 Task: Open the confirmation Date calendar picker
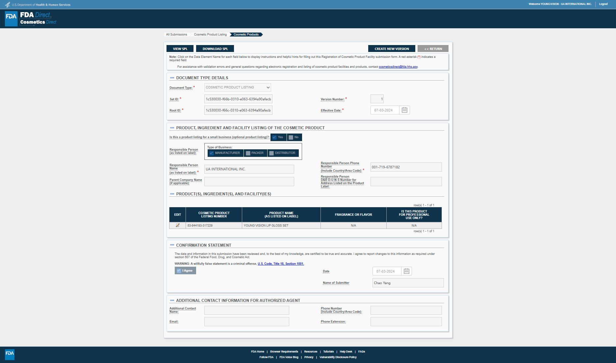tap(407, 271)
